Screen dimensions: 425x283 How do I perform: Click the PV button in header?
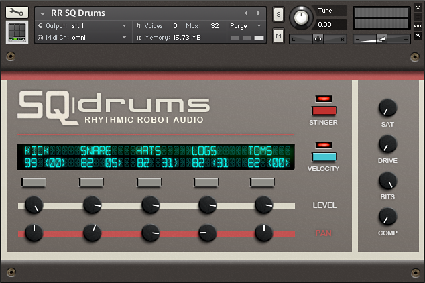[x=418, y=36]
